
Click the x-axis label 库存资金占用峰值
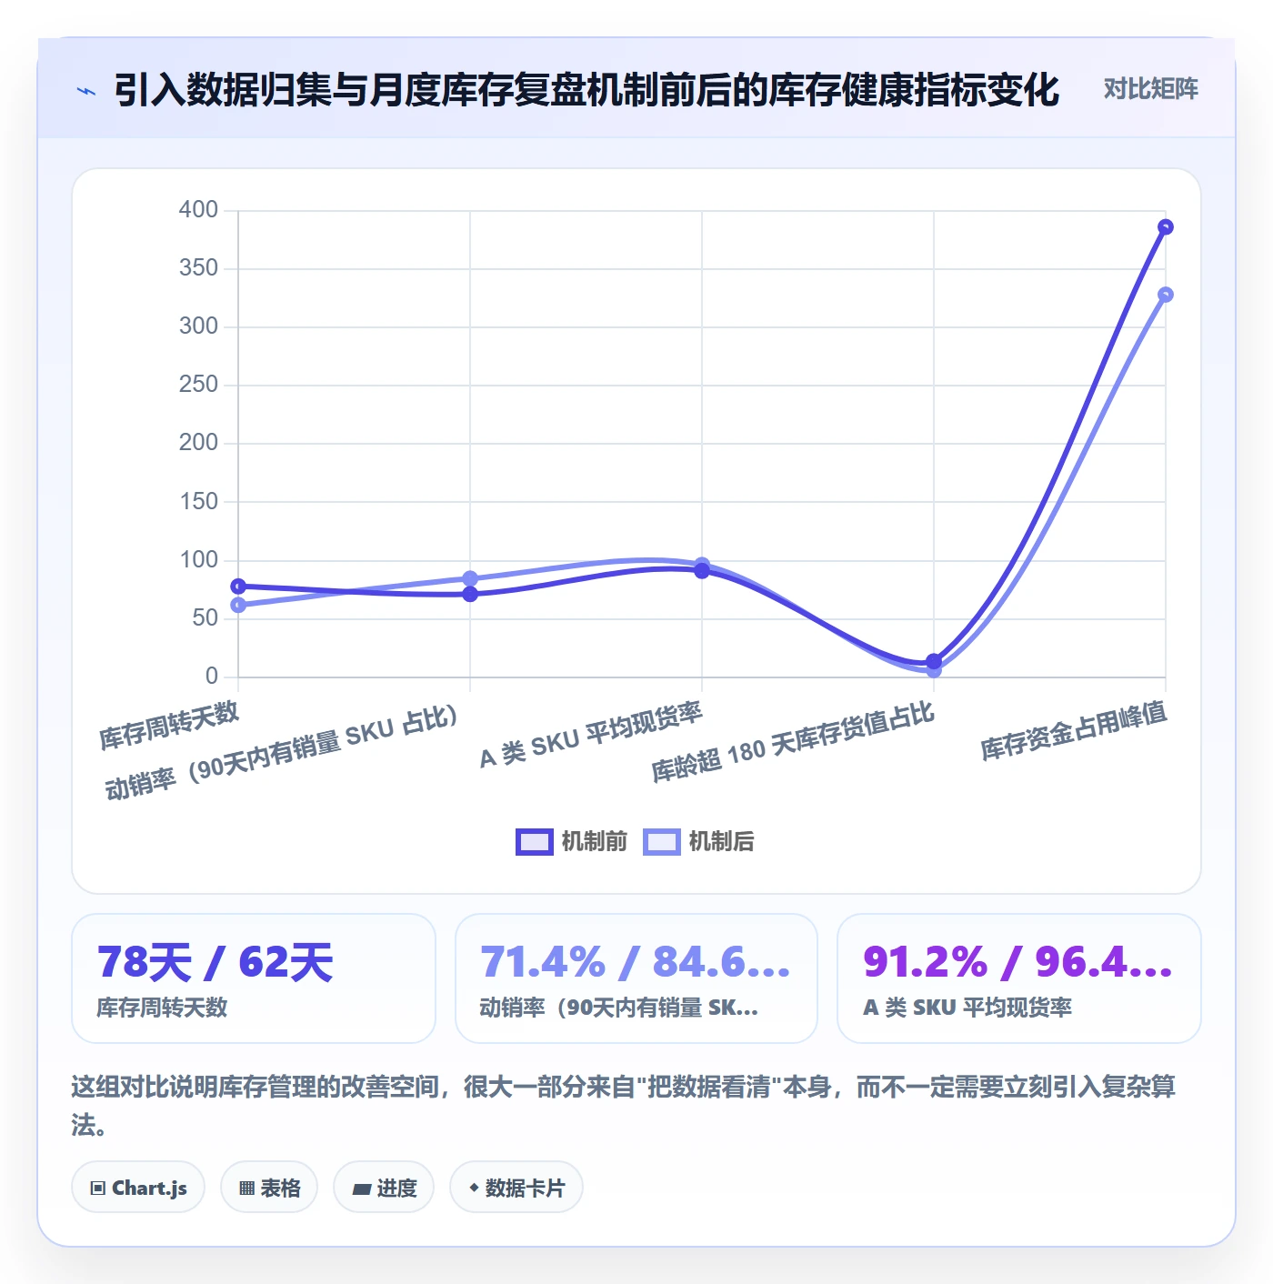click(x=1074, y=730)
